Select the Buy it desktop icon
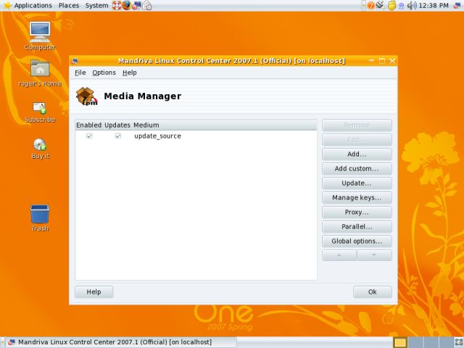 40,149
